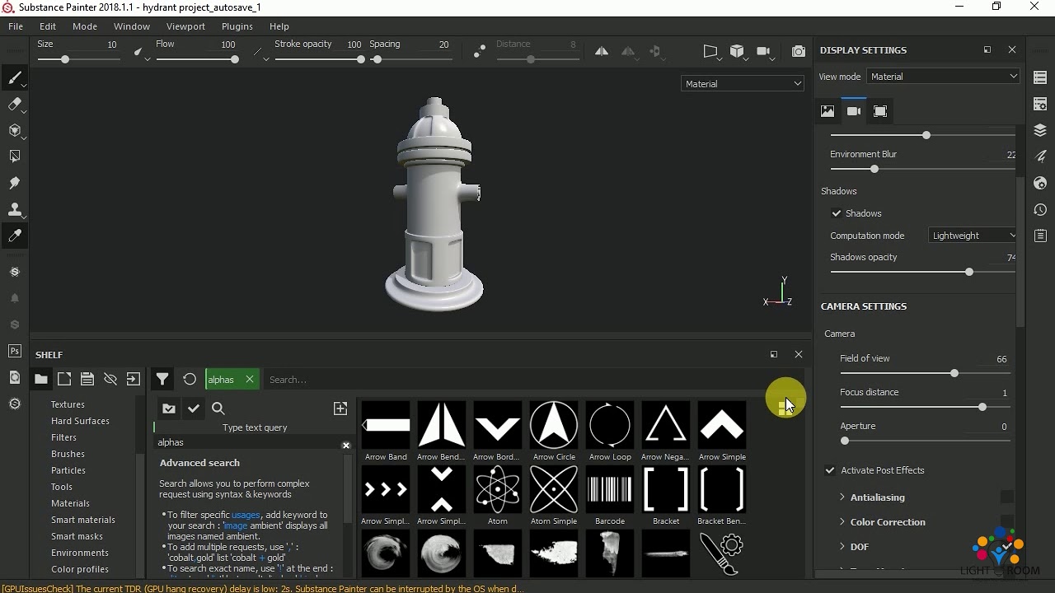Click the shelf import resources icon
This screenshot has width=1055, height=593.
tap(134, 380)
